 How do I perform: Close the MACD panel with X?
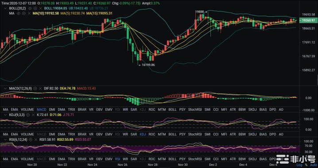click(40, 89)
